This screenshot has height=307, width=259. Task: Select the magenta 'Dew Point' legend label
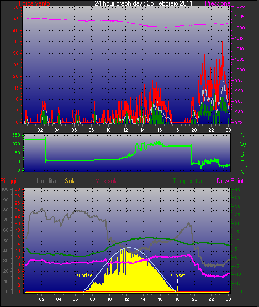coord(230,181)
